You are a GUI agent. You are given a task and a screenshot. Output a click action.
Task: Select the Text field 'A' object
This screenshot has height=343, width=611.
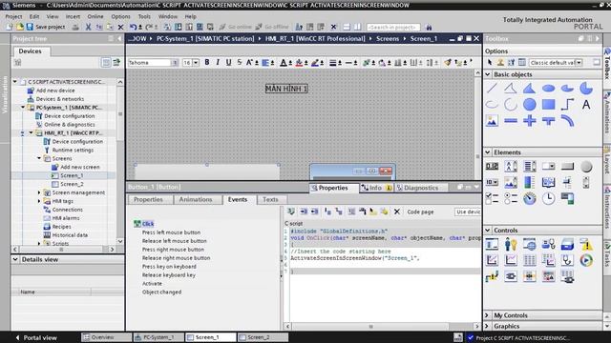(x=585, y=104)
